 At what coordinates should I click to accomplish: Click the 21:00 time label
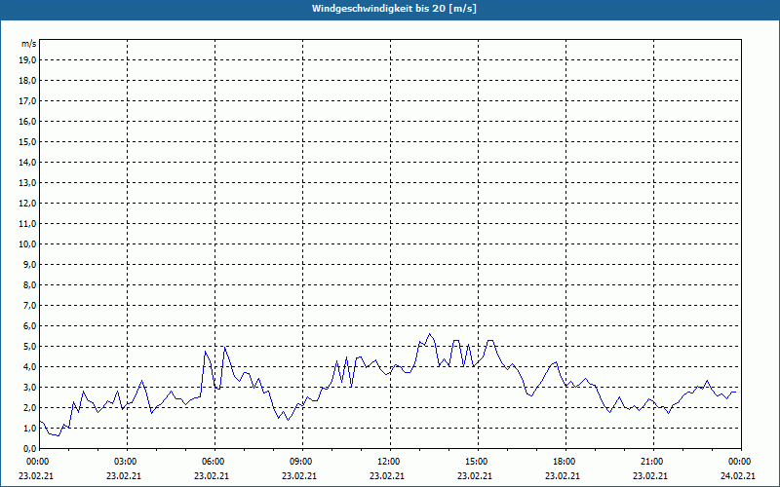pos(651,462)
